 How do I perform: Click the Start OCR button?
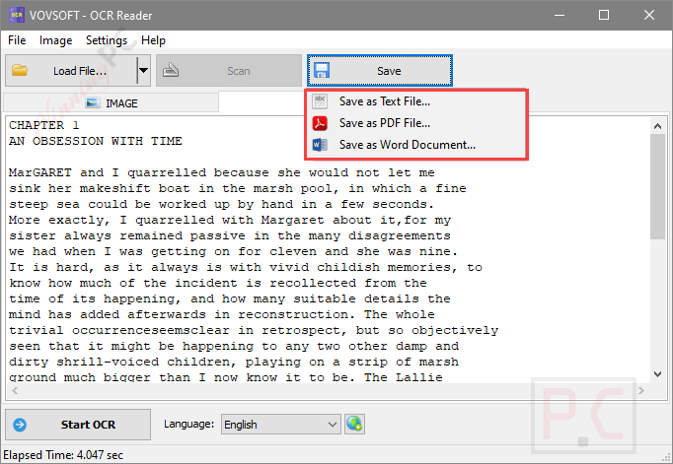coord(78,425)
